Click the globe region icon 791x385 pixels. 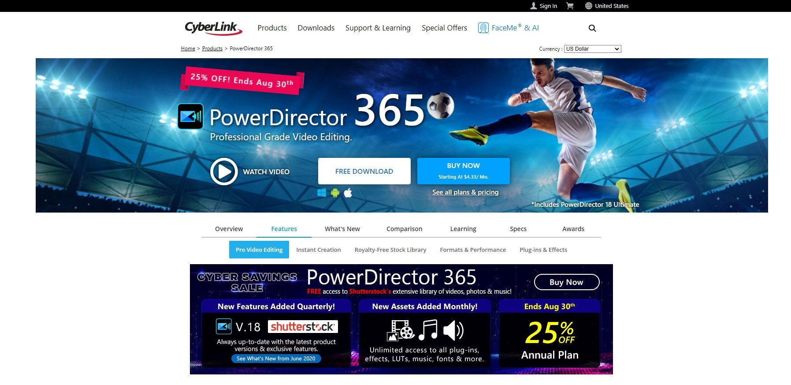coord(589,6)
